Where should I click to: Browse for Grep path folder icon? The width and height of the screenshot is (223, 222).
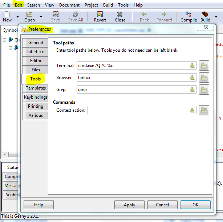tap(204, 90)
